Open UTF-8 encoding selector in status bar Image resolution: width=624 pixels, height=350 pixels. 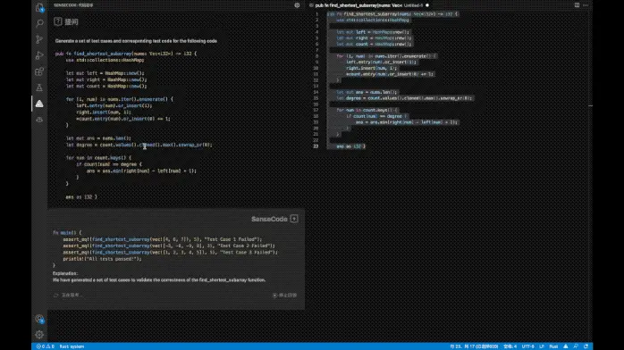527,346
